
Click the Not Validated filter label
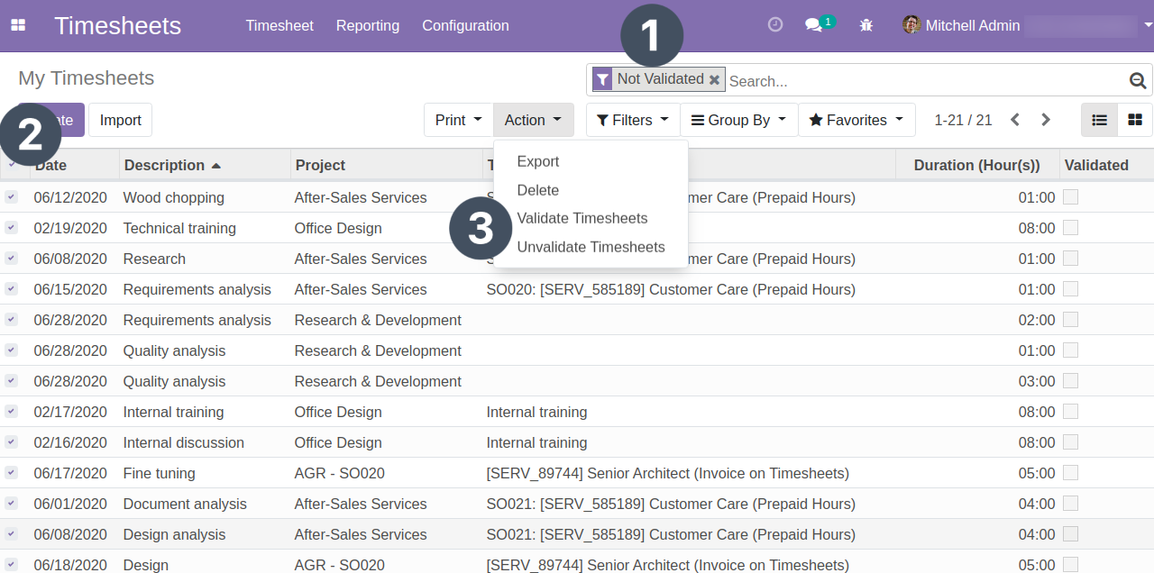pyautogui.click(x=661, y=79)
